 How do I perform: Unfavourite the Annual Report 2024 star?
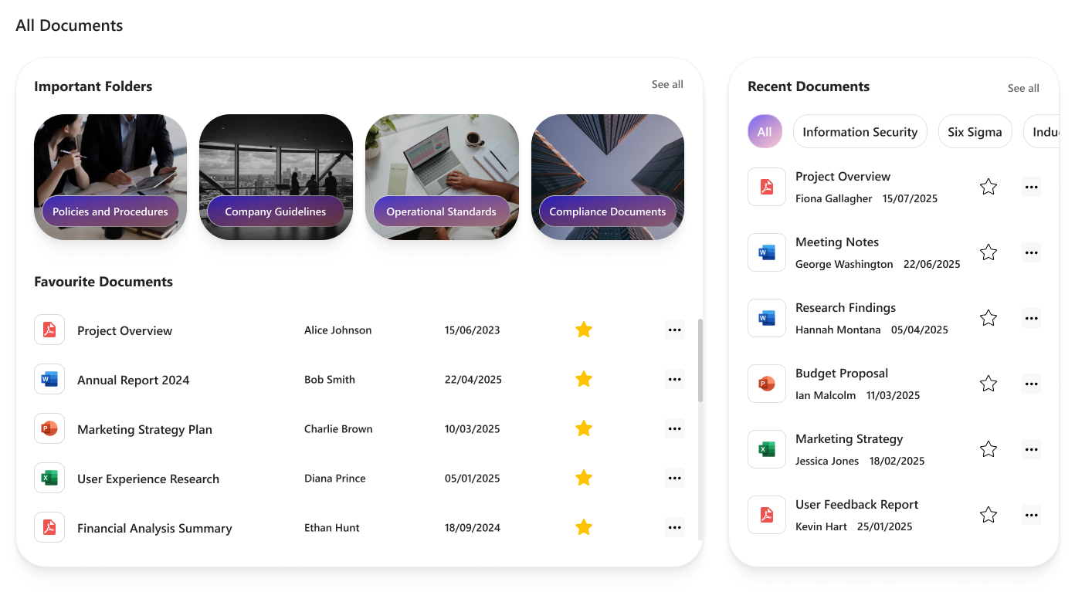tap(583, 379)
